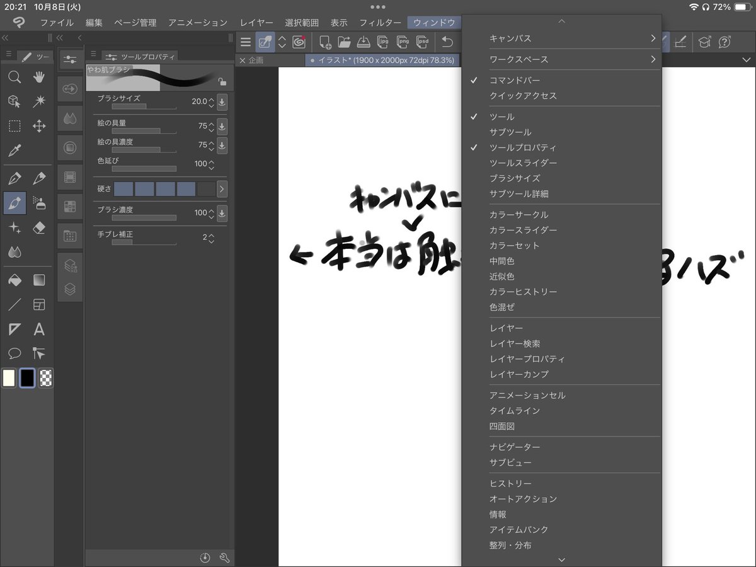
Task: Adjust ブラシサイズ slider
Action: pyautogui.click(x=144, y=106)
